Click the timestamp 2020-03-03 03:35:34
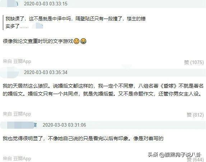206x162 pixels. pyautogui.click(x=46, y=72)
